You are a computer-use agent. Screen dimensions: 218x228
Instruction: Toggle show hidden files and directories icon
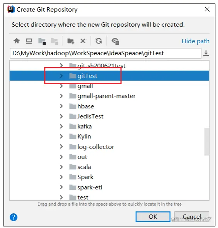tap(115, 41)
